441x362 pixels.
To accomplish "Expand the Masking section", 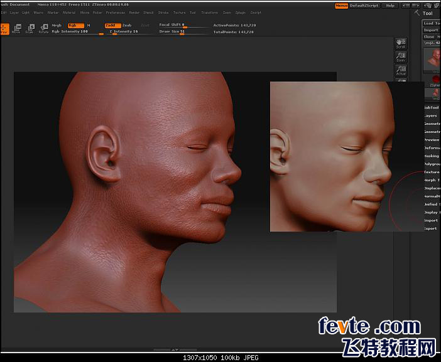I will 432,156.
